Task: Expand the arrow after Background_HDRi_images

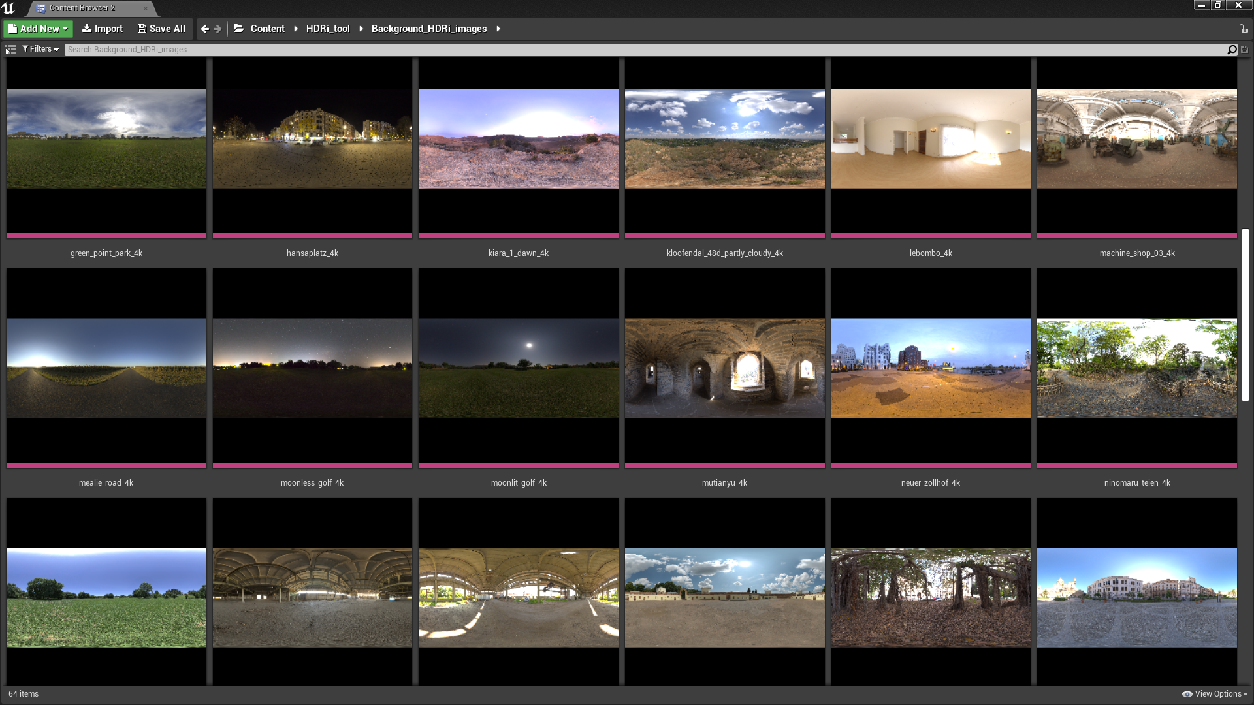Action: pyautogui.click(x=498, y=29)
